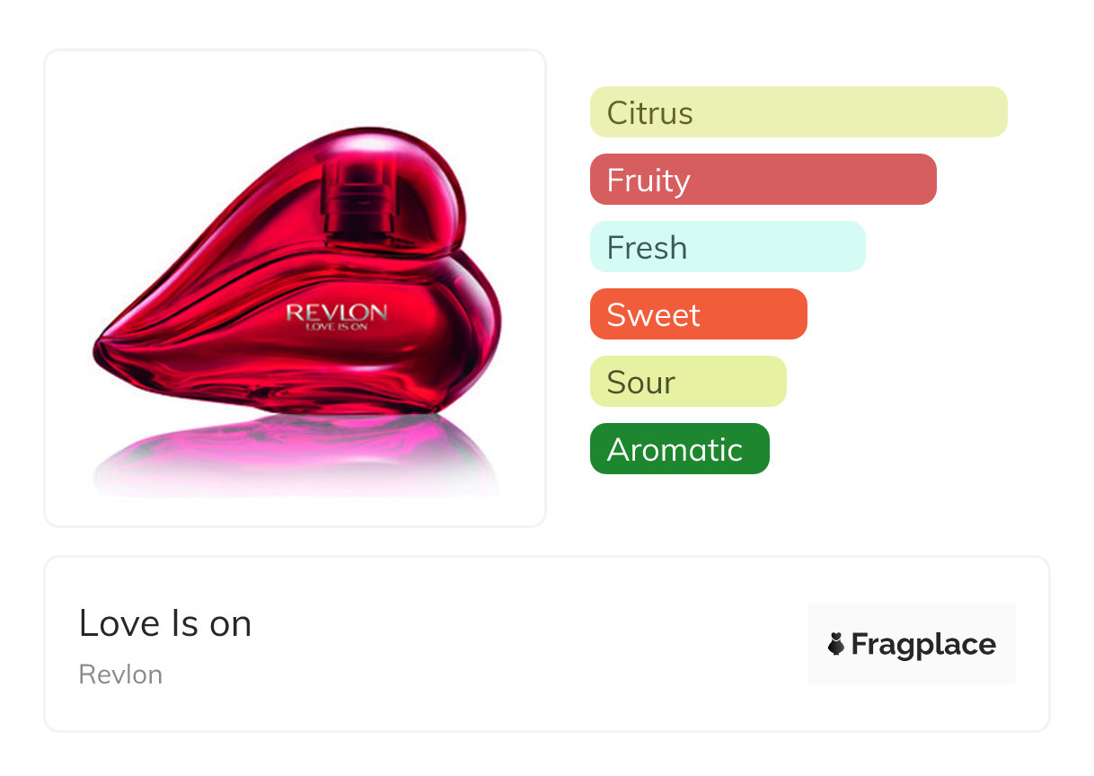The image size is (1094, 776).
Task: Open the Revlon brand name link
Action: click(120, 675)
